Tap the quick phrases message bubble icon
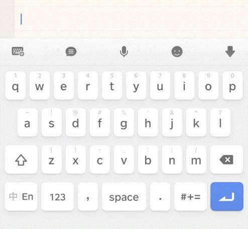The width and height of the screenshot is (248, 229). 71,51
